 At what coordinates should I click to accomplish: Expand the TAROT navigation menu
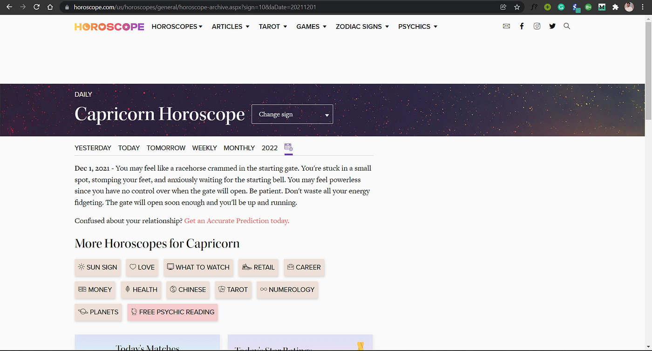coord(273,26)
